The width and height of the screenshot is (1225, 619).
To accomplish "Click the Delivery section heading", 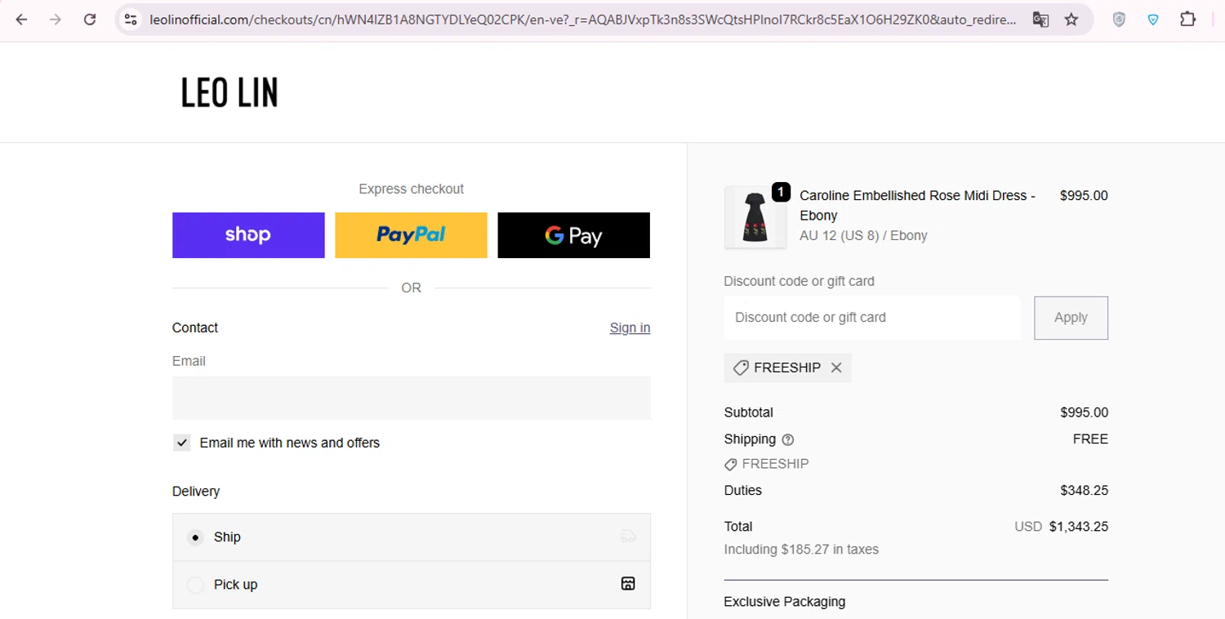I will tap(196, 492).
